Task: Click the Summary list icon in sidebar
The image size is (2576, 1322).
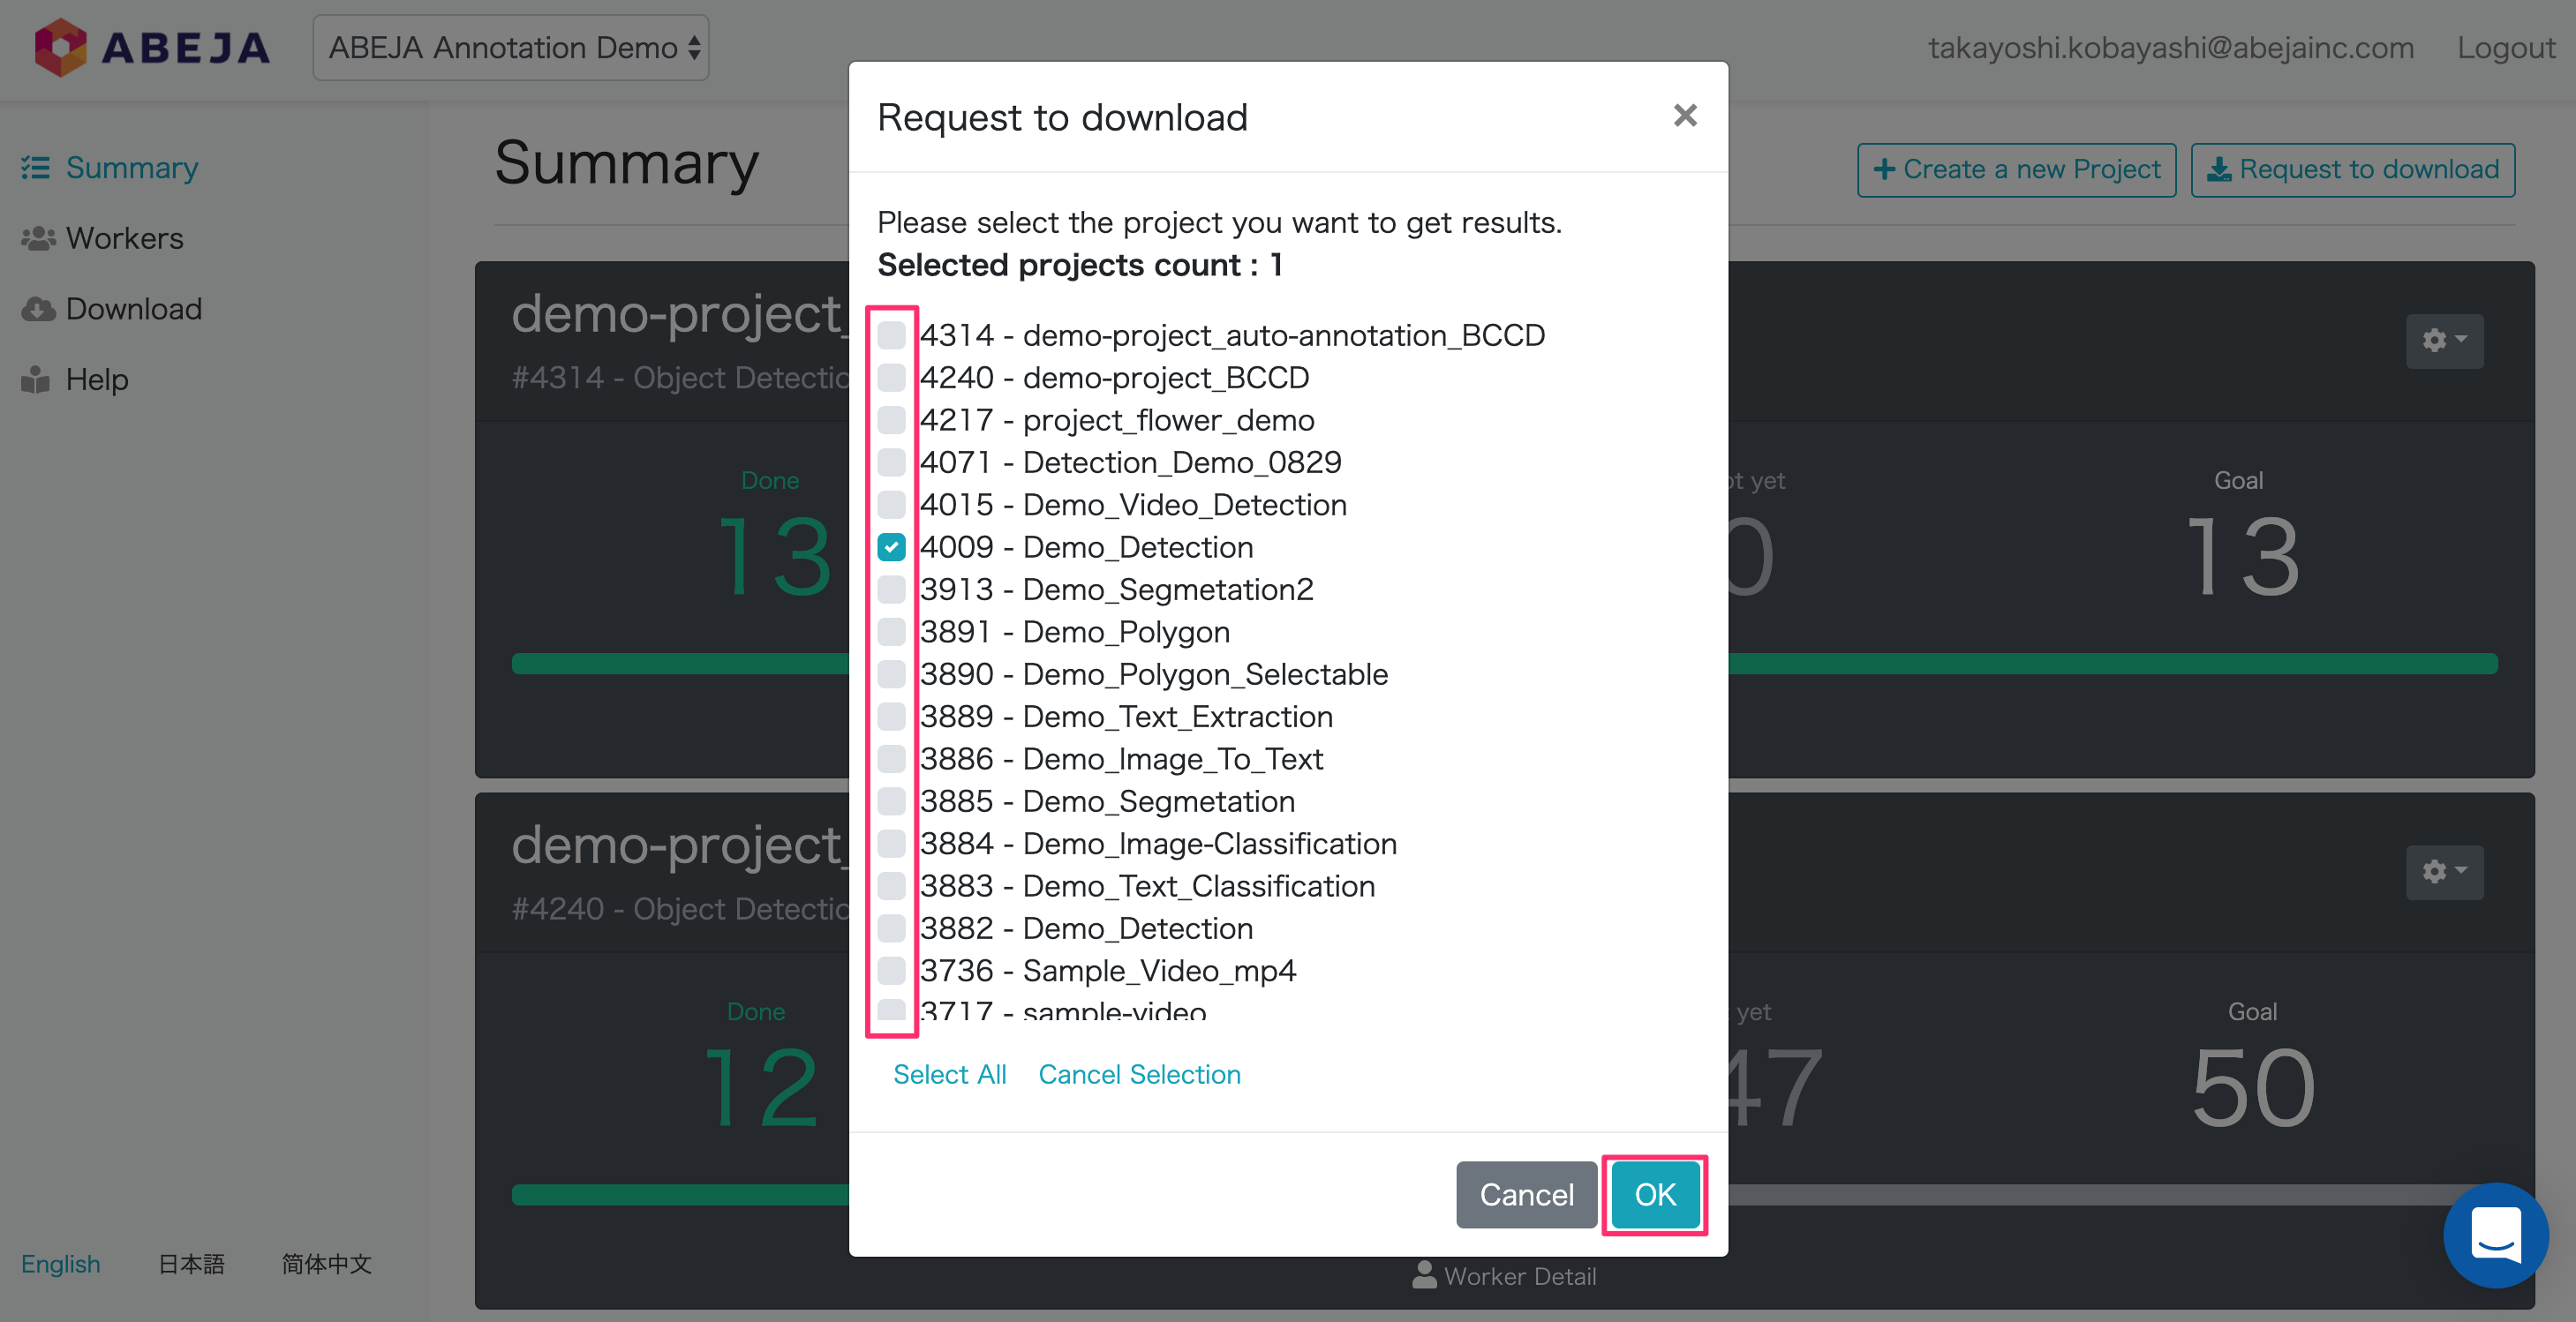Action: tap(36, 167)
